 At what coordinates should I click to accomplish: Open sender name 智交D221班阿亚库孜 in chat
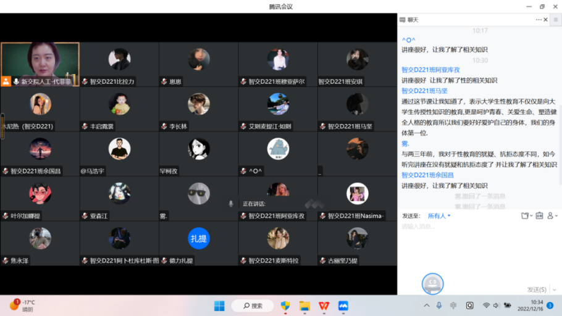pos(430,70)
